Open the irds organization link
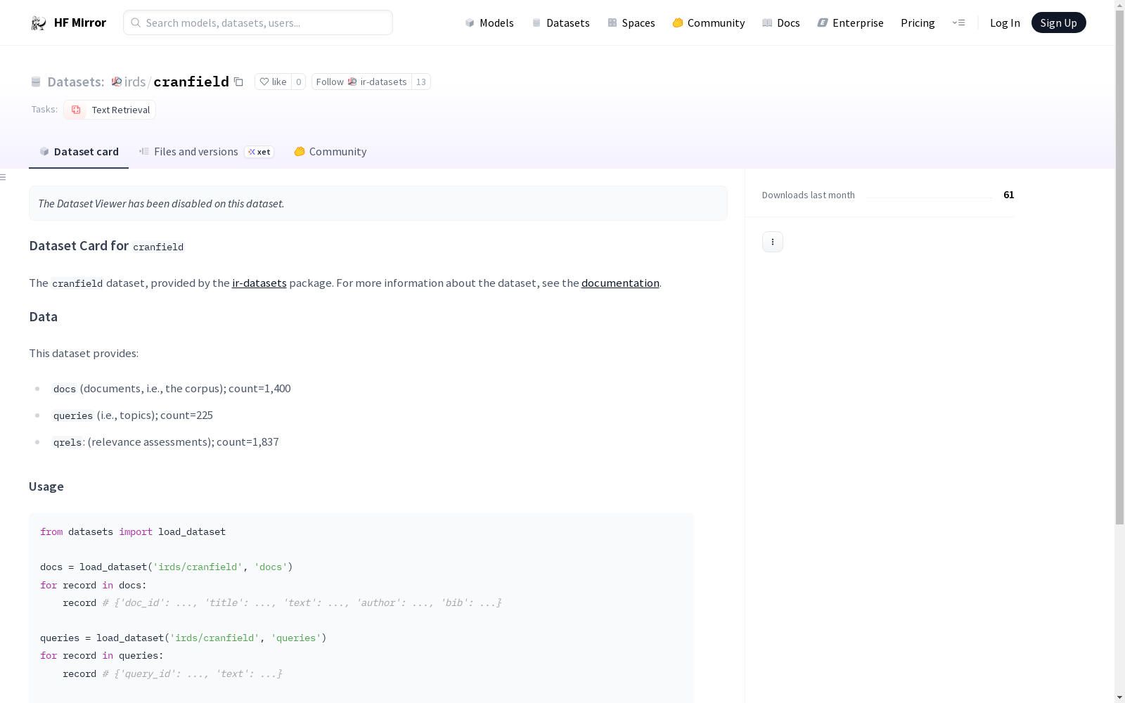 tap(135, 82)
